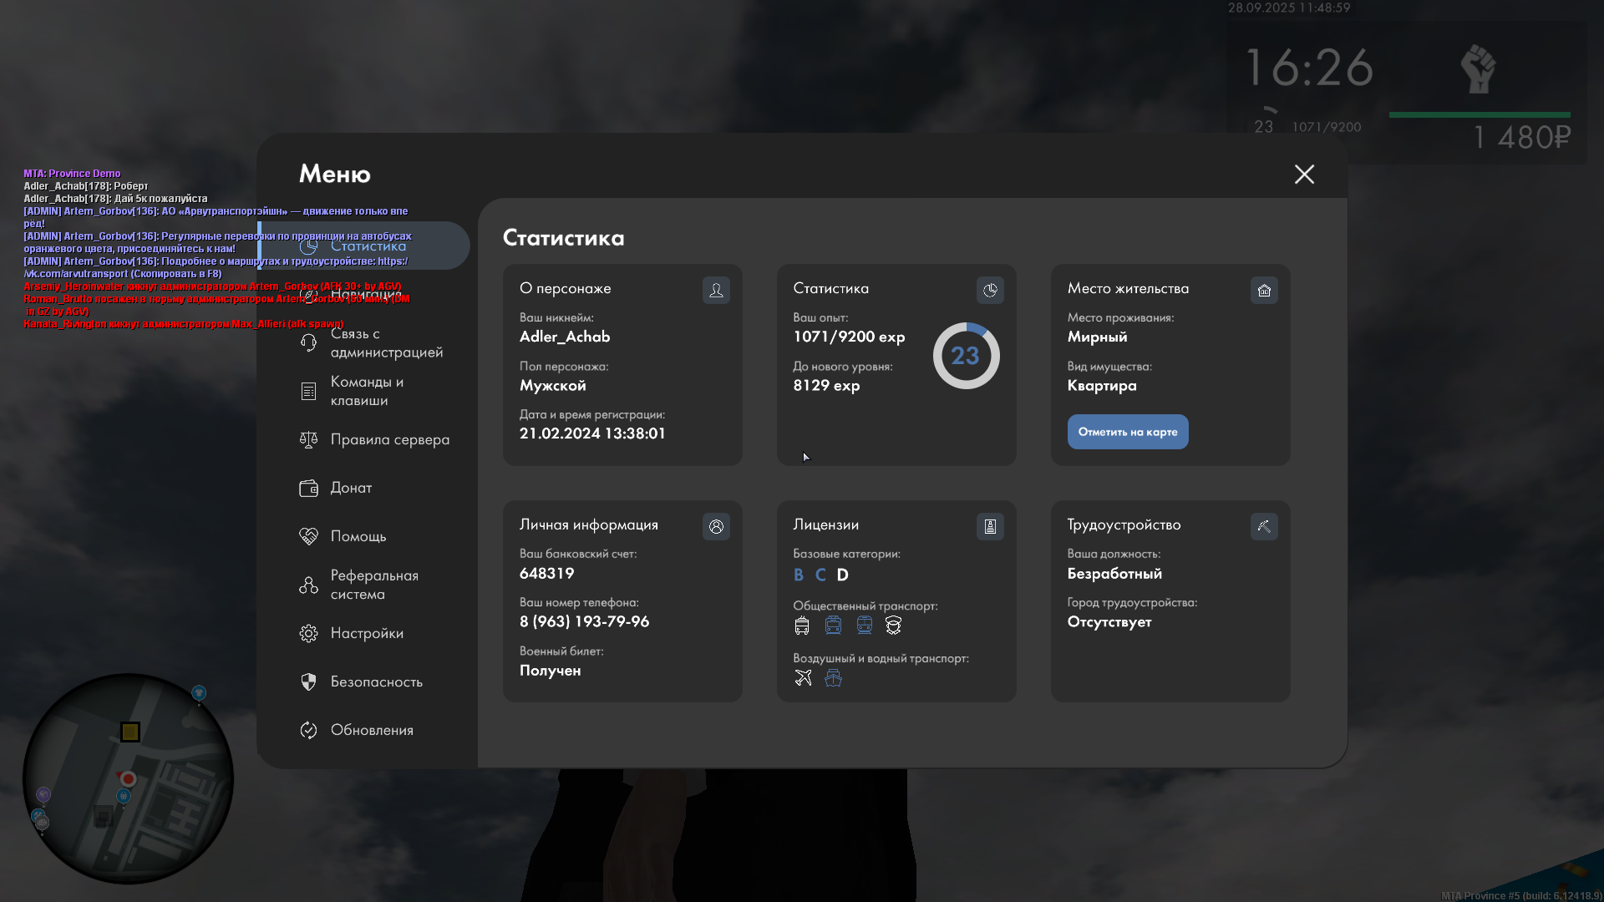This screenshot has height=902, width=1604.
Task: Select Обновления in the sidebar
Action: 372,730
